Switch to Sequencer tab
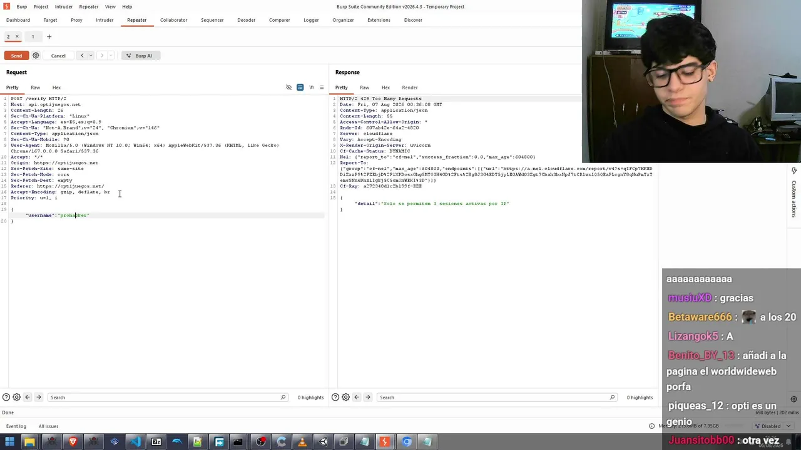 [x=212, y=20]
